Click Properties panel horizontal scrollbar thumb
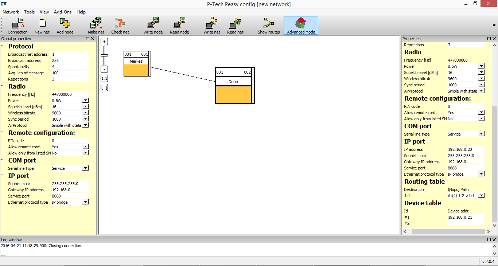 [449, 232]
